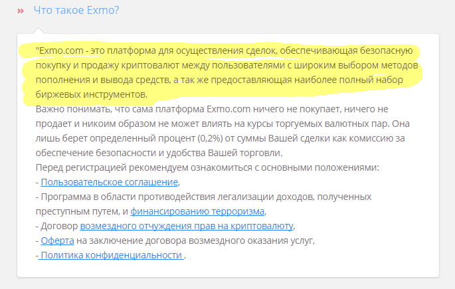Image resolution: width=455 pixels, height=289 pixels.
Task: Open 'возмездного отчуждения прав на криптовалюту' link
Action: [x=187, y=226]
